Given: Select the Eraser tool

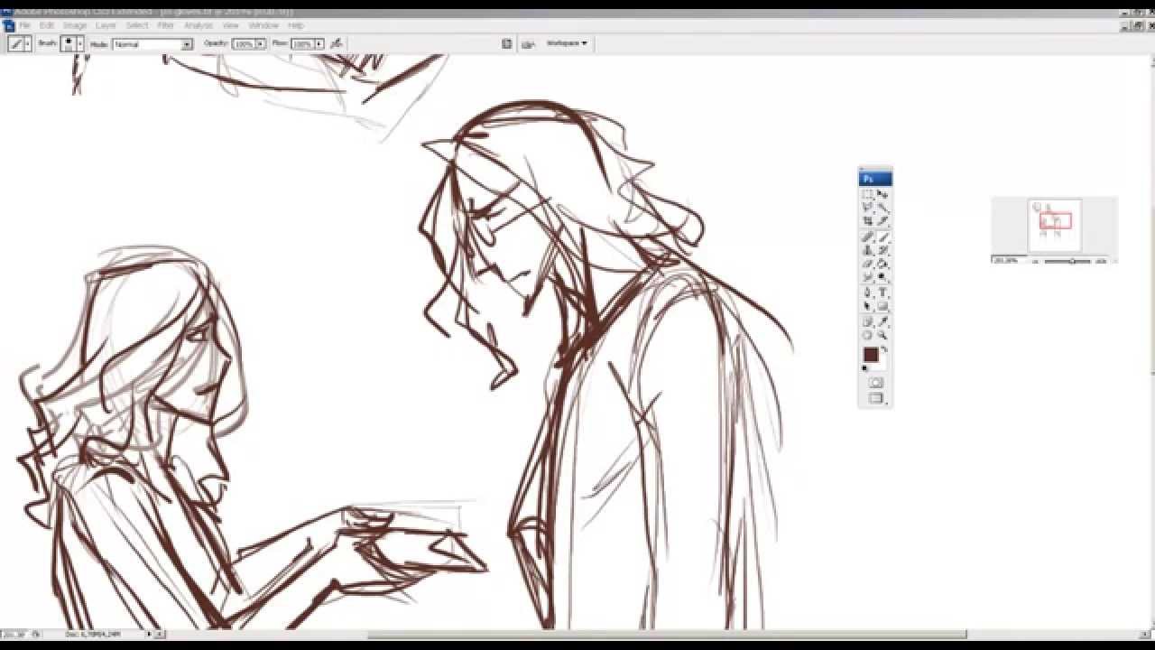Looking at the screenshot, I should (x=868, y=263).
